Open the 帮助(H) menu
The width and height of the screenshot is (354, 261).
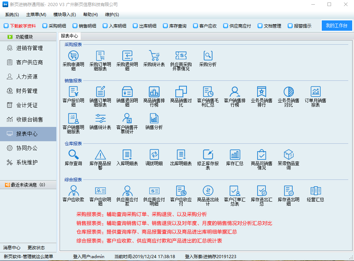(90, 15)
